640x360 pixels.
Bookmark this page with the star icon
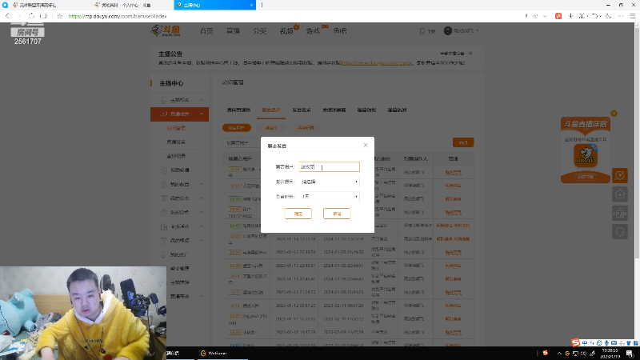click(59, 16)
